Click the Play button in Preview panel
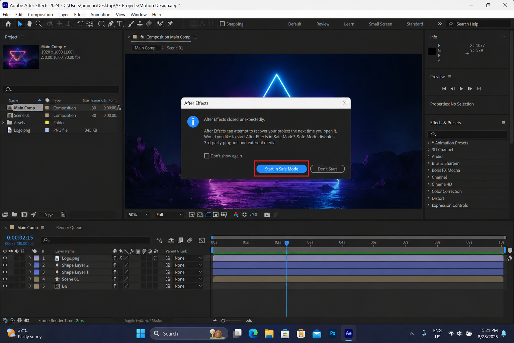Viewport: 514px width, 343px height. tap(461, 89)
